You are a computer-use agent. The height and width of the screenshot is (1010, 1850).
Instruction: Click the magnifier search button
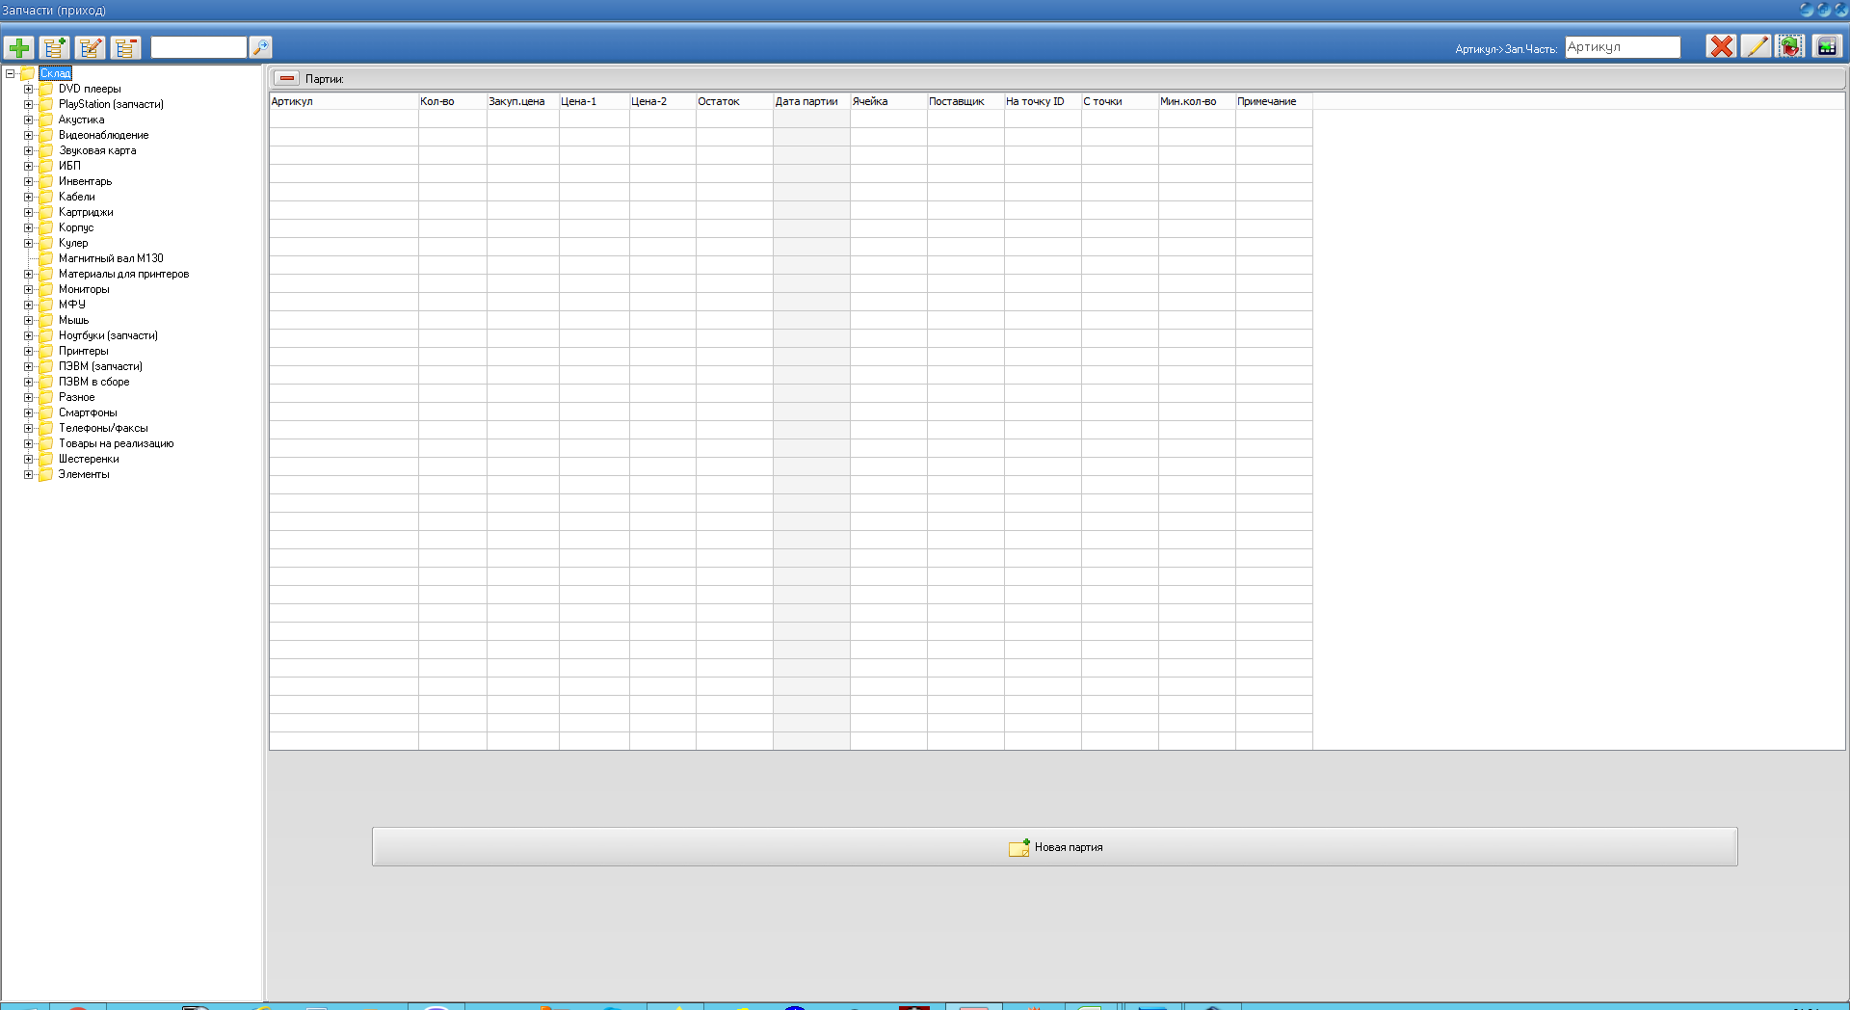click(x=260, y=47)
